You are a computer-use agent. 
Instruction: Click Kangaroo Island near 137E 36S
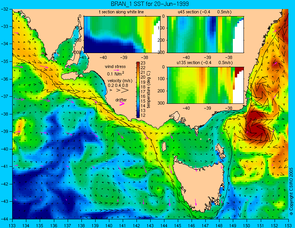(72, 76)
